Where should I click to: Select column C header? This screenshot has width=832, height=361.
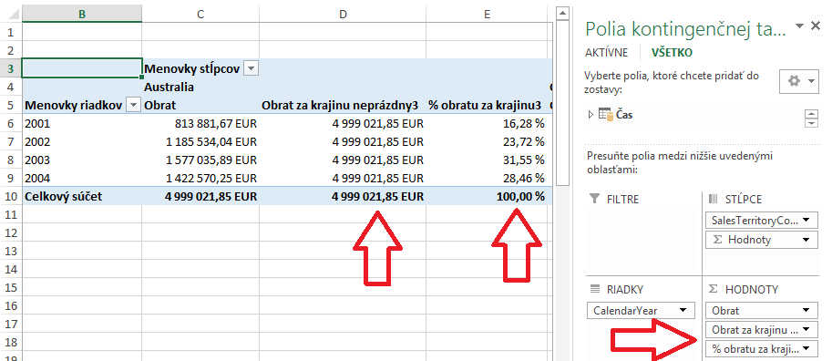pyautogui.click(x=200, y=15)
